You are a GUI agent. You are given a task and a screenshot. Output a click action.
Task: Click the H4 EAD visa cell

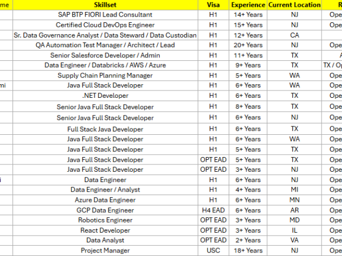[213, 210]
